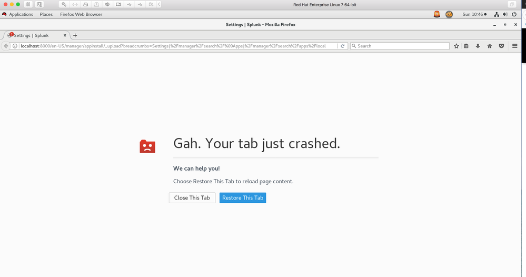Open the Firefox hamburger menu
This screenshot has width=526, height=277.
pos(514,46)
